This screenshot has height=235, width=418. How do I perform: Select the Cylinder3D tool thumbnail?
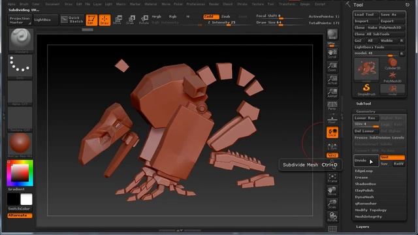coord(393,64)
